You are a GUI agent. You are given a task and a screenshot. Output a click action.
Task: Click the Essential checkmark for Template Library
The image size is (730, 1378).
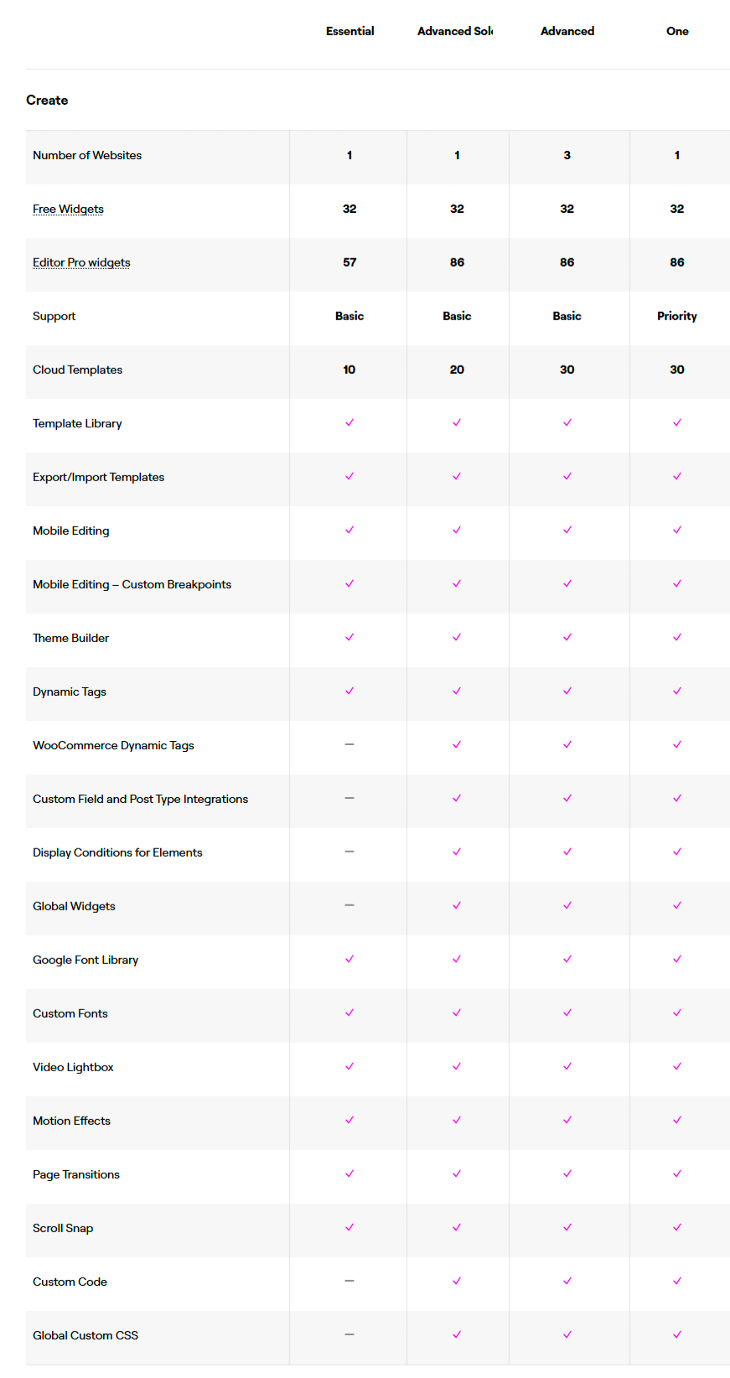(349, 423)
